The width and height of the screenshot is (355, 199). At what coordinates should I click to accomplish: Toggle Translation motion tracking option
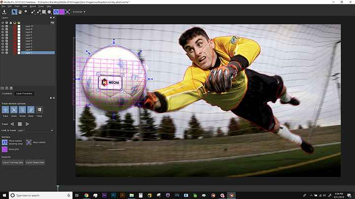[x=5, y=109]
